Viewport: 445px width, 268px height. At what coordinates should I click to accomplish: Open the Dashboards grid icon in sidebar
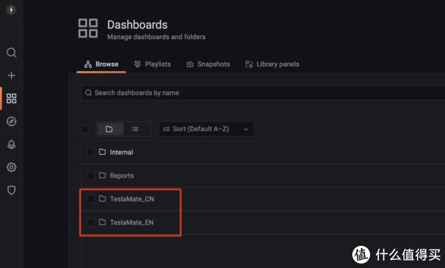pos(11,98)
